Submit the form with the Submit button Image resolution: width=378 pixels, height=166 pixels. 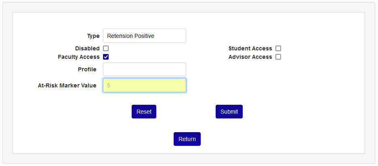229,112
